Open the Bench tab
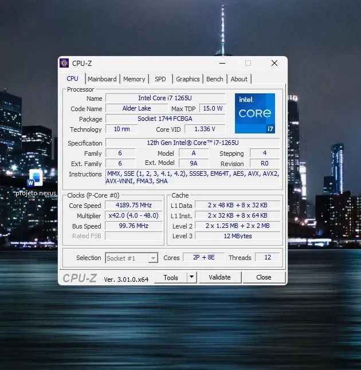 click(215, 79)
